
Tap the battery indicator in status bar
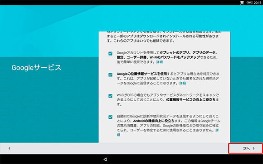(249, 3)
